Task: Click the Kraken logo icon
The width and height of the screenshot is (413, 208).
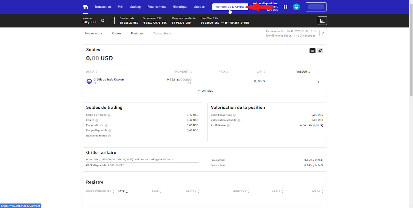Action: (85, 7)
